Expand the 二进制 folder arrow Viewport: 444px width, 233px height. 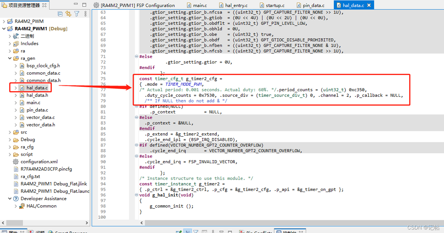pos(10,36)
